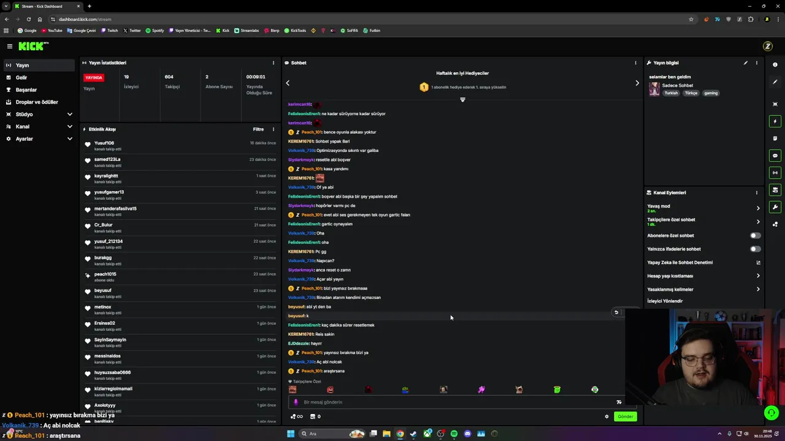
Task: Open Kanal Eylemleri panel three-dot menu
Action: (x=757, y=192)
